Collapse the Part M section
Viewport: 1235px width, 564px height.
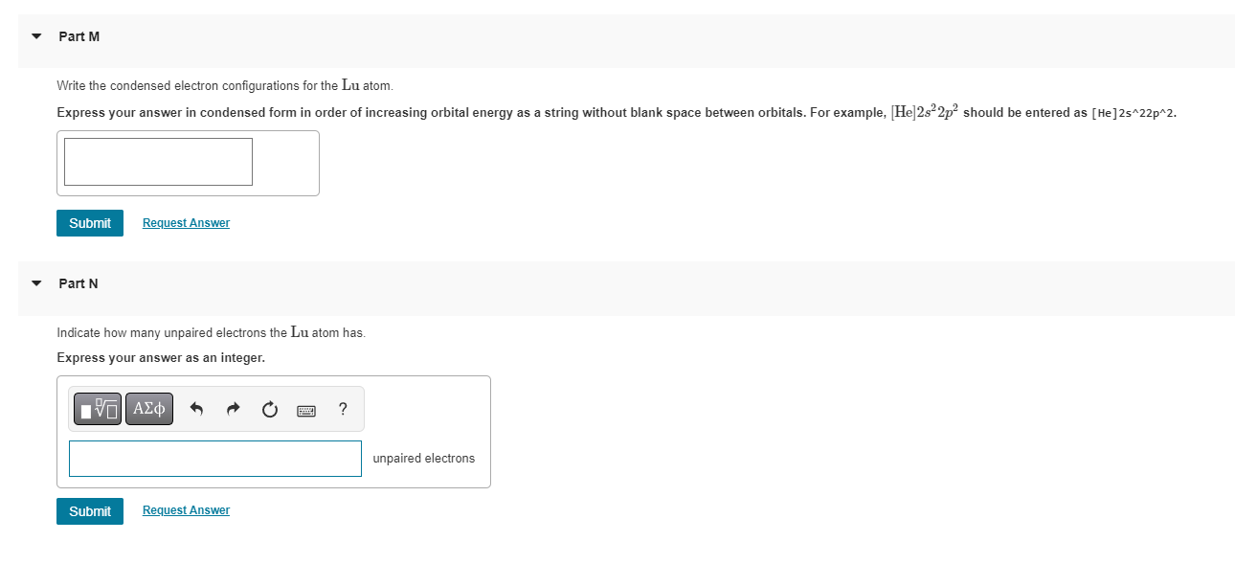pyautogui.click(x=36, y=36)
